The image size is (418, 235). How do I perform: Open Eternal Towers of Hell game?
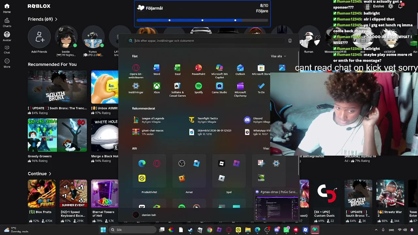click(x=105, y=201)
